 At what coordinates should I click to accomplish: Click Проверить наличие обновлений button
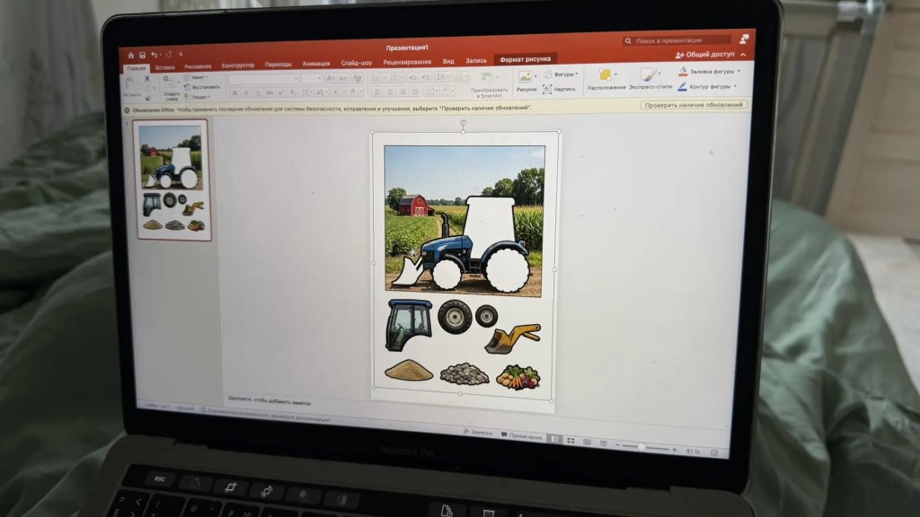[x=694, y=105]
